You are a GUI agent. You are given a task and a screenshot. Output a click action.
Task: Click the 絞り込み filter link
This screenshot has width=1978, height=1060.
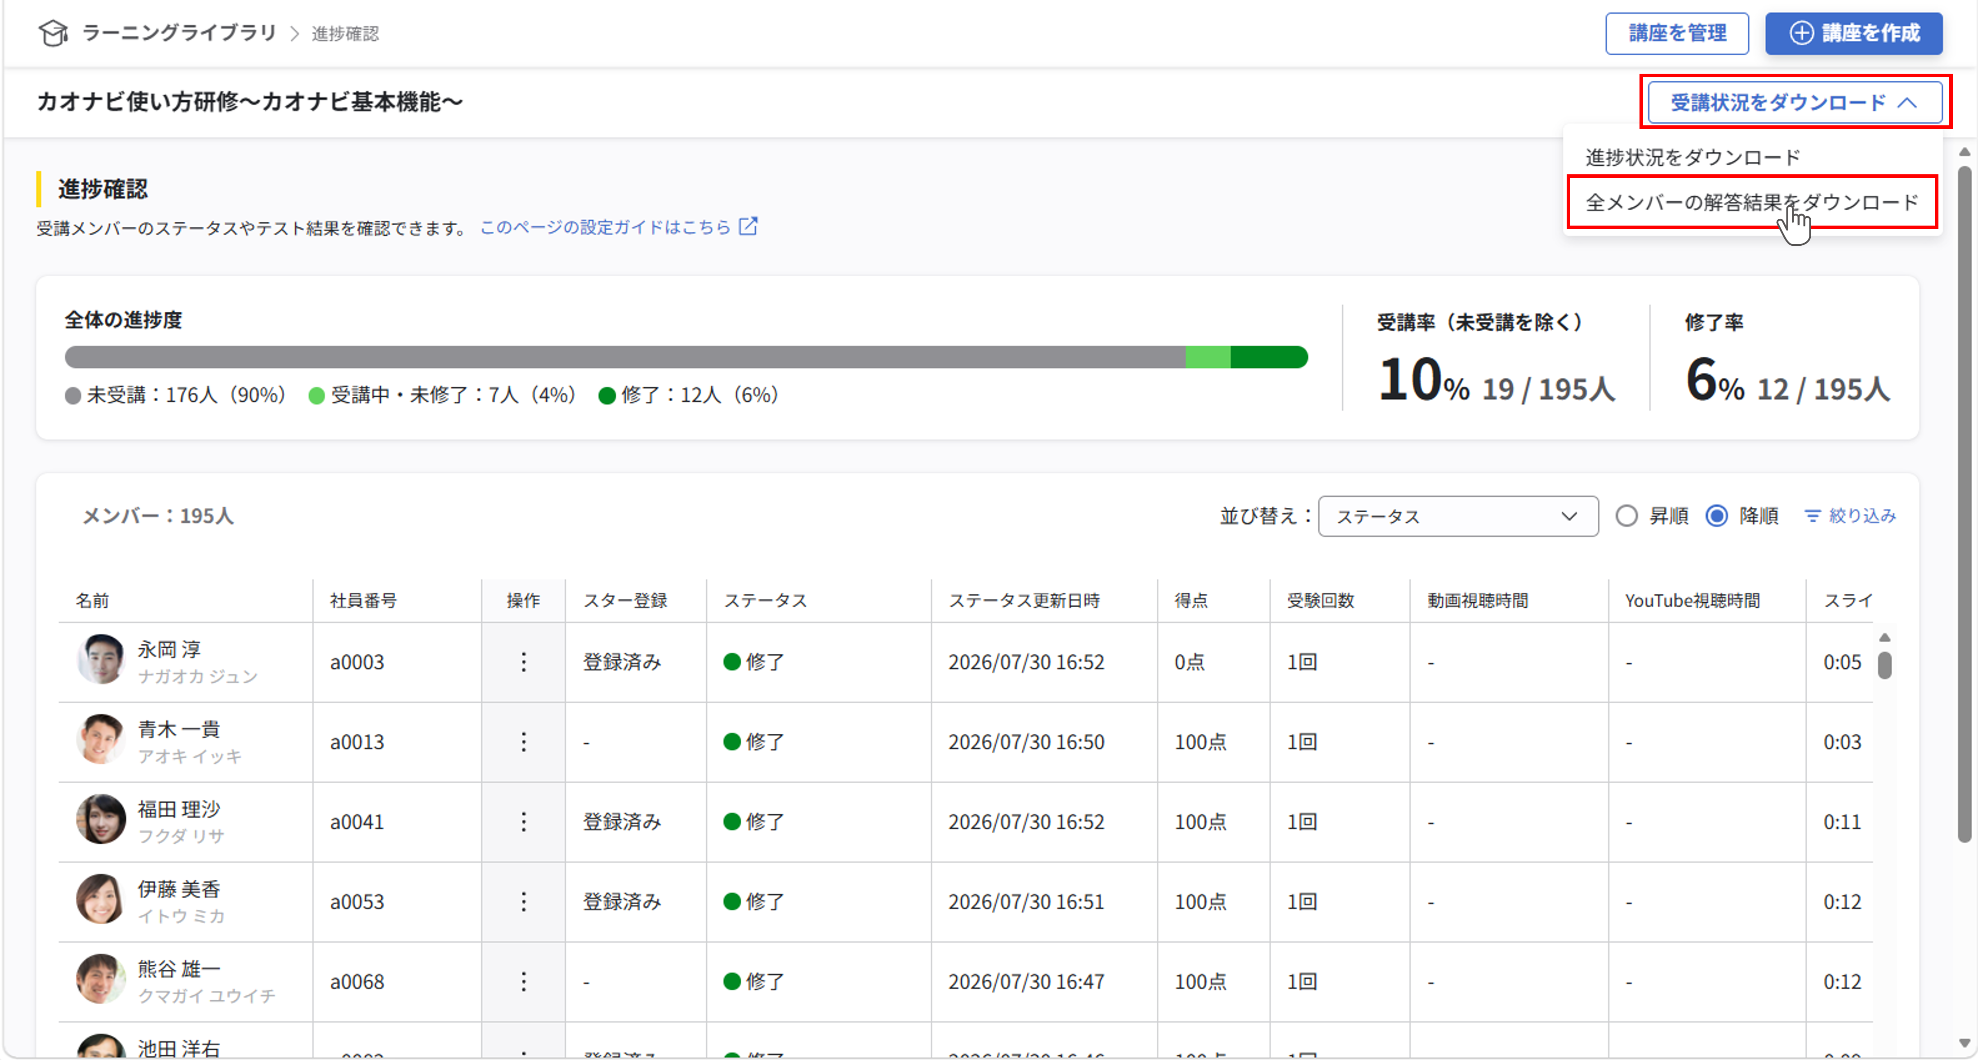click(1862, 516)
